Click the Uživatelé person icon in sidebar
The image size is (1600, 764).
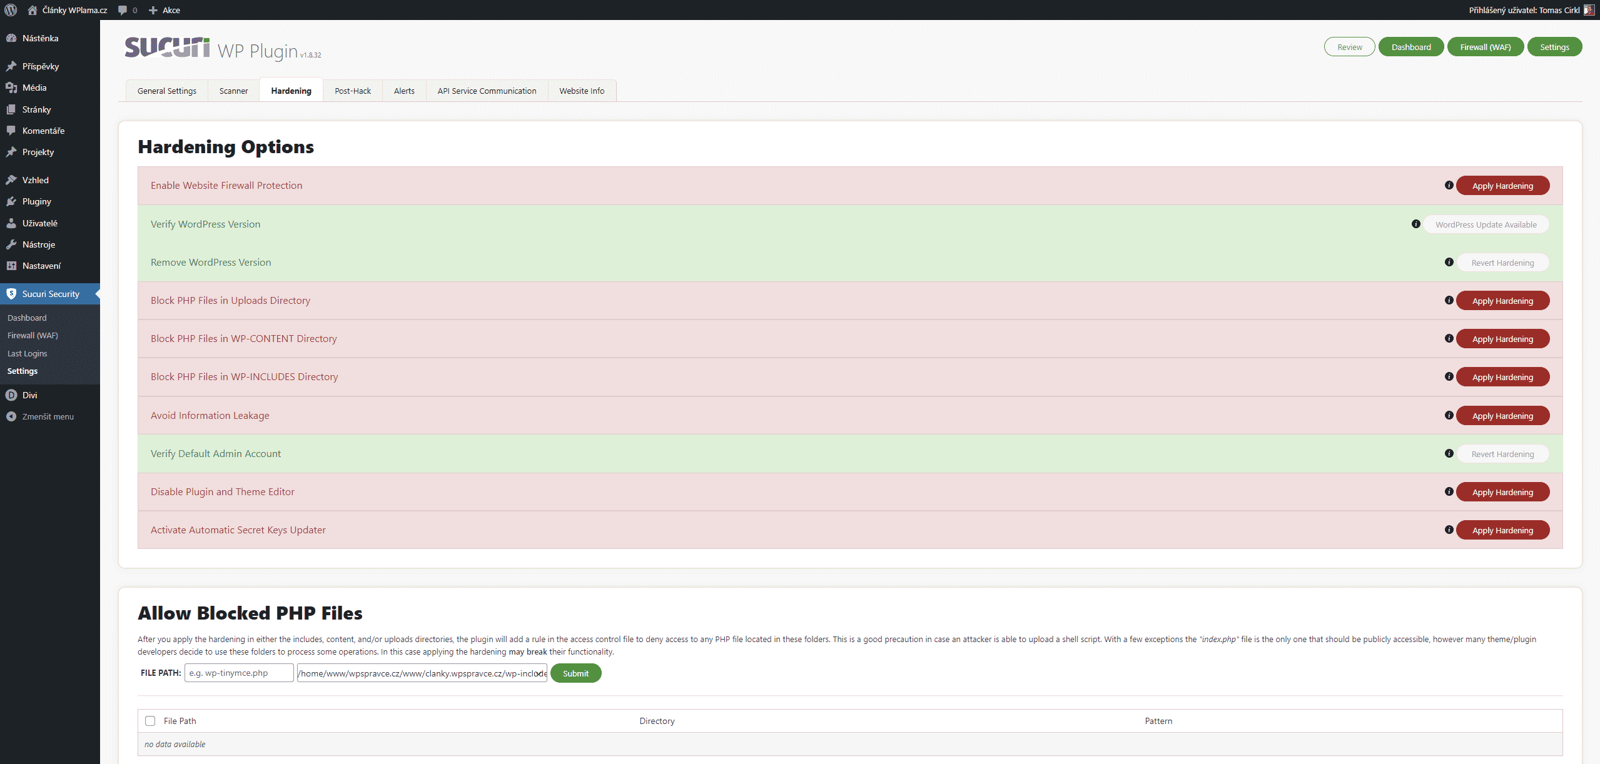coord(11,223)
